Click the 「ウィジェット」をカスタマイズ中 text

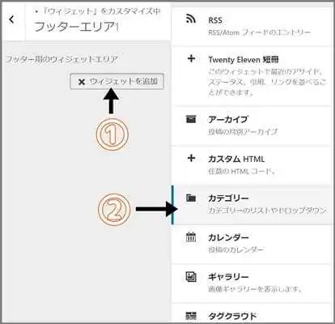pyautogui.click(x=101, y=11)
